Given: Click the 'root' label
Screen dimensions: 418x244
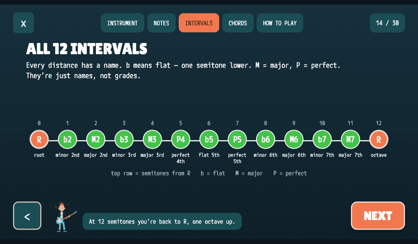Looking at the screenshot, I should tap(39, 155).
